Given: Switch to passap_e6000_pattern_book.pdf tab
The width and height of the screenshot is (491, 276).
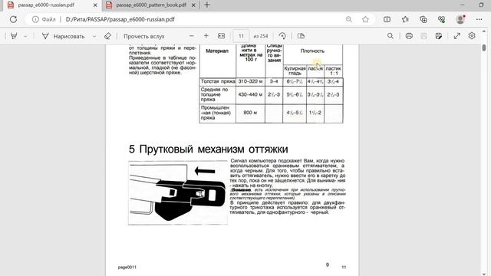Looking at the screenshot, I should coord(151,5).
